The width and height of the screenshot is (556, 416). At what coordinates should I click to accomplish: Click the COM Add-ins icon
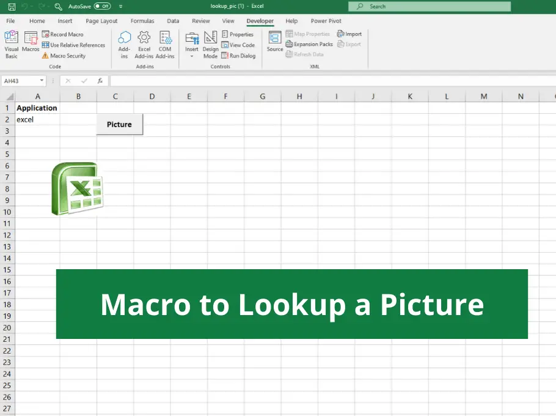[x=165, y=44]
